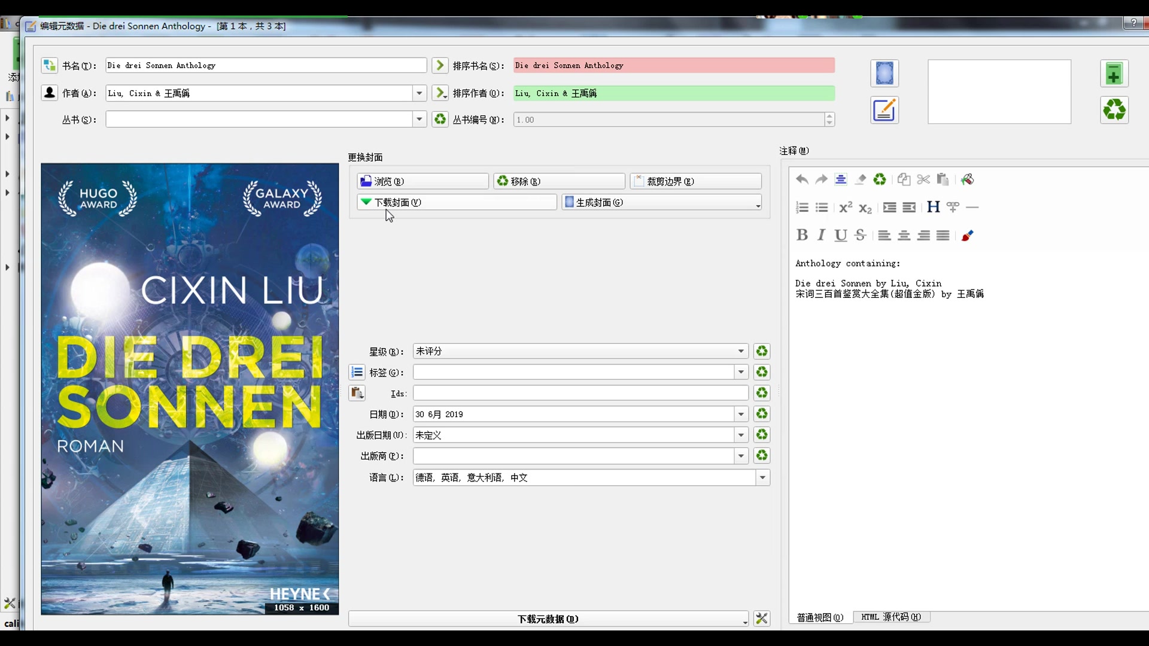The image size is (1149, 646).
Task: Click the eraser remove-formatting icon
Action: (860, 179)
